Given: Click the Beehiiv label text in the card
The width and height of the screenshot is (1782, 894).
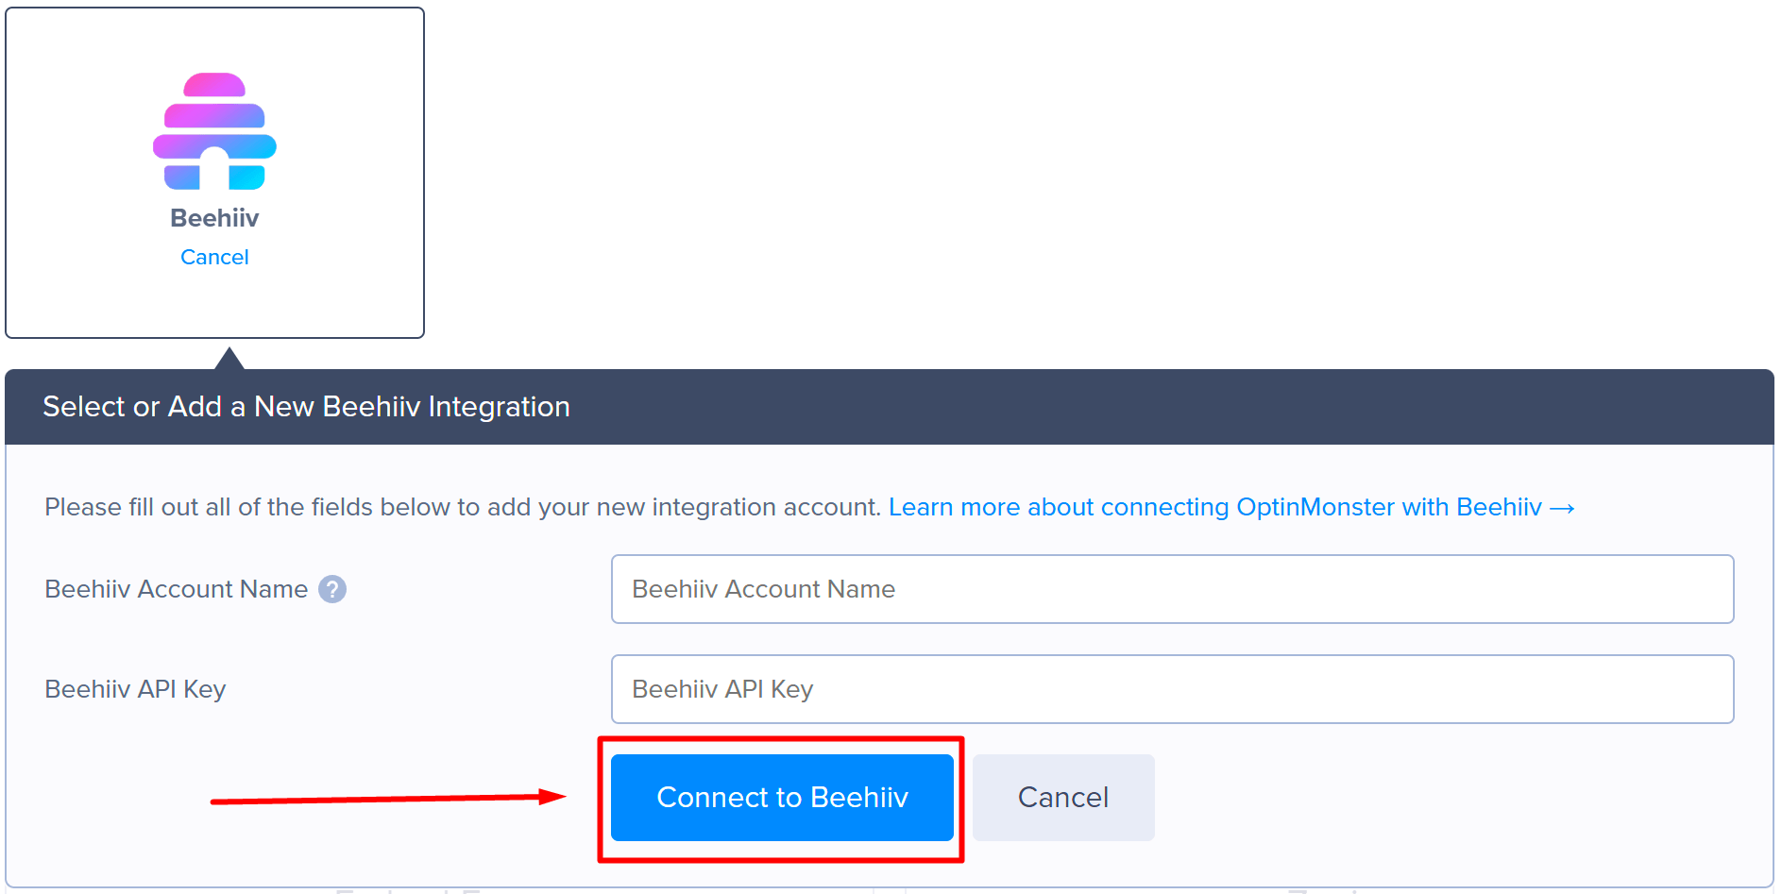Looking at the screenshot, I should pyautogui.click(x=214, y=218).
